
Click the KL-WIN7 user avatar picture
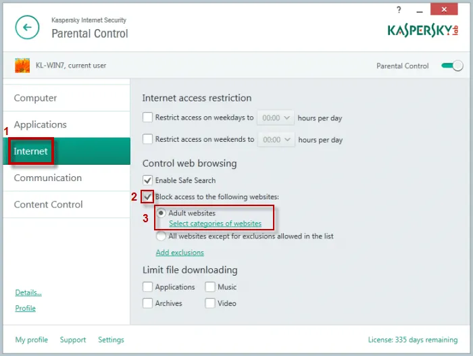(x=22, y=66)
